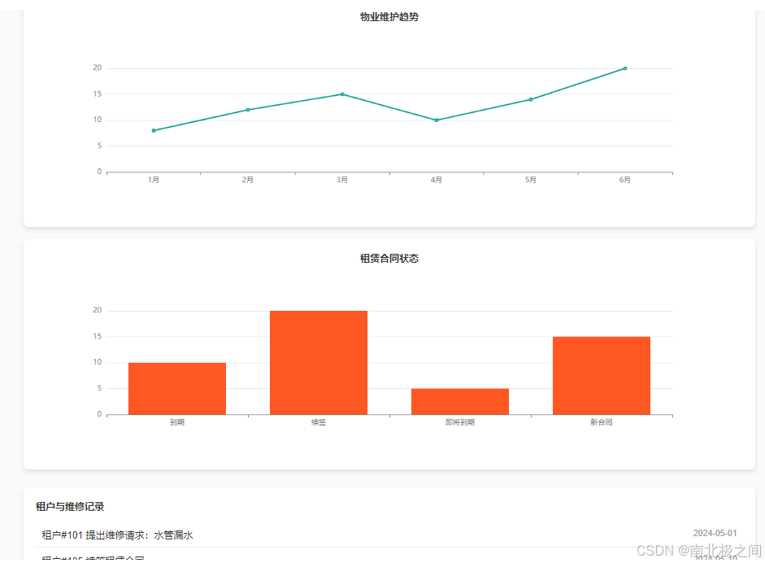Click the 1月 data point on the line chart
Screen dimensions: 765x563
point(154,130)
